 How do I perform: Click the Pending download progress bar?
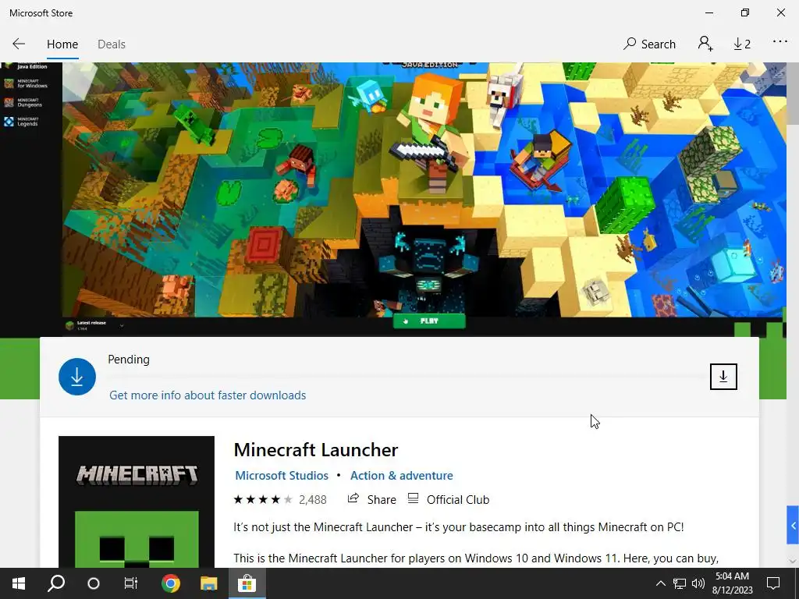(x=405, y=377)
